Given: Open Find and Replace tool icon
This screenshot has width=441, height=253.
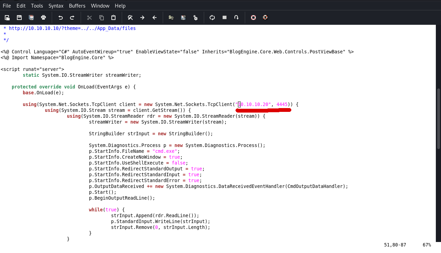Looking at the screenshot, I should (x=130, y=18).
